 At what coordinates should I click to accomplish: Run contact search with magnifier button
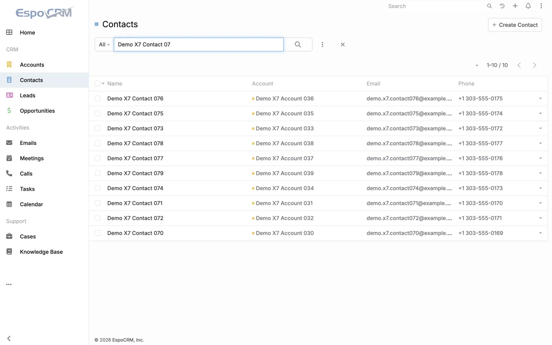coord(298,45)
